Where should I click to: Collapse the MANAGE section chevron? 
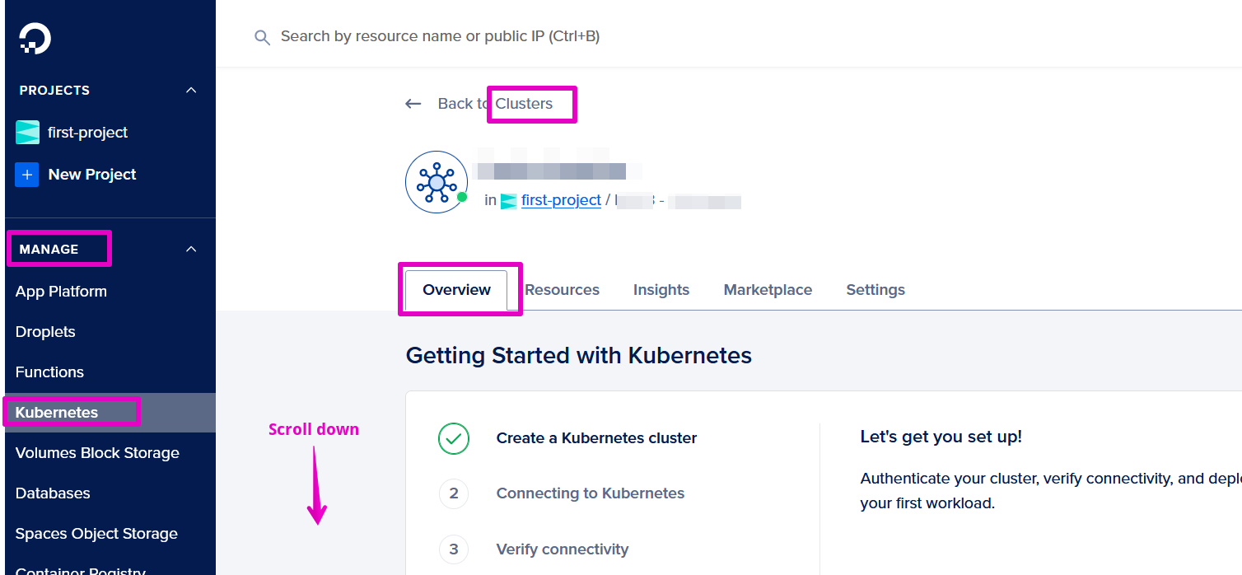pos(191,249)
